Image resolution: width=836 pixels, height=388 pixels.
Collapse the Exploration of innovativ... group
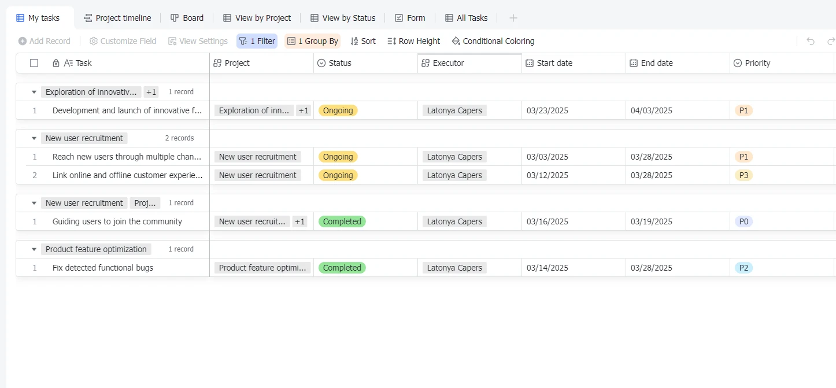[34, 92]
